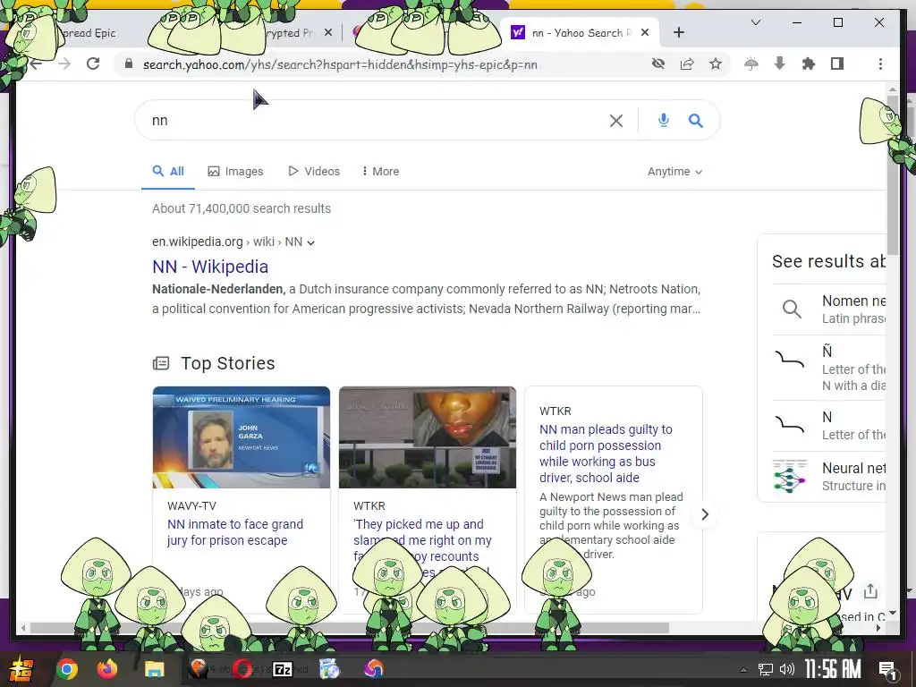Open 'NN man pleads guilty' WTKR story
The image size is (916, 687).
(606, 454)
